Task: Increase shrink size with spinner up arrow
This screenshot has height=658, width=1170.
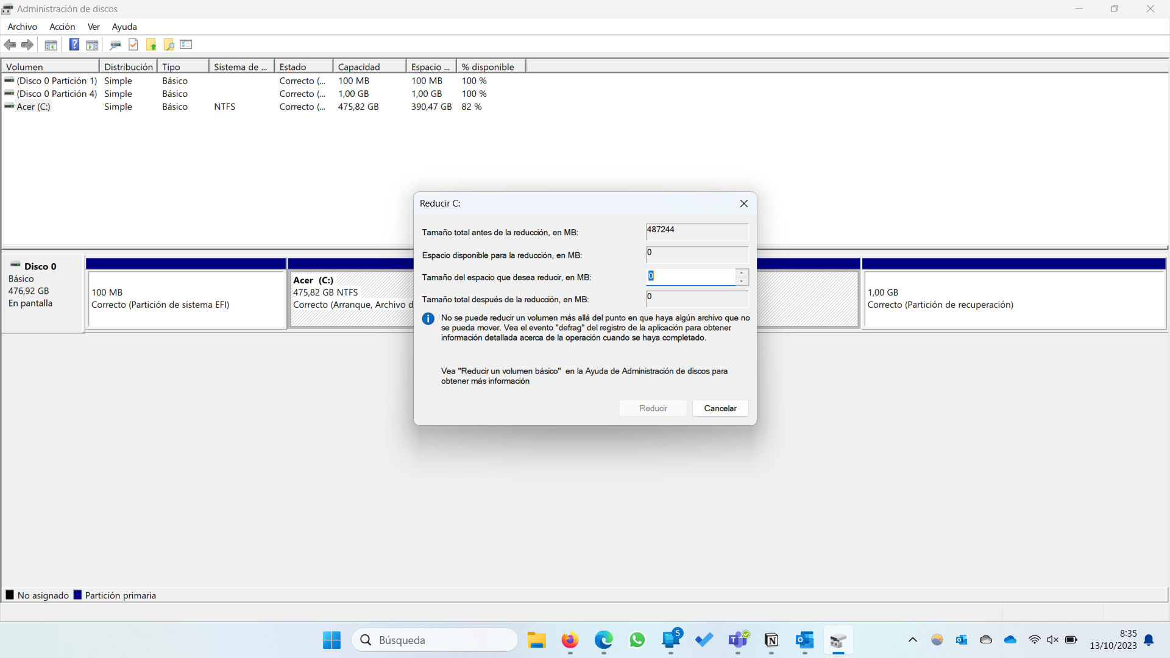Action: coord(742,273)
